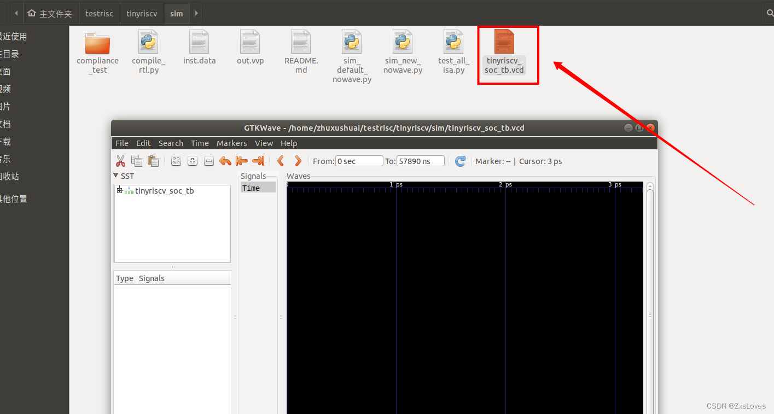Click the Time row in Signals pane
This screenshot has height=414, width=774.
tap(258, 188)
